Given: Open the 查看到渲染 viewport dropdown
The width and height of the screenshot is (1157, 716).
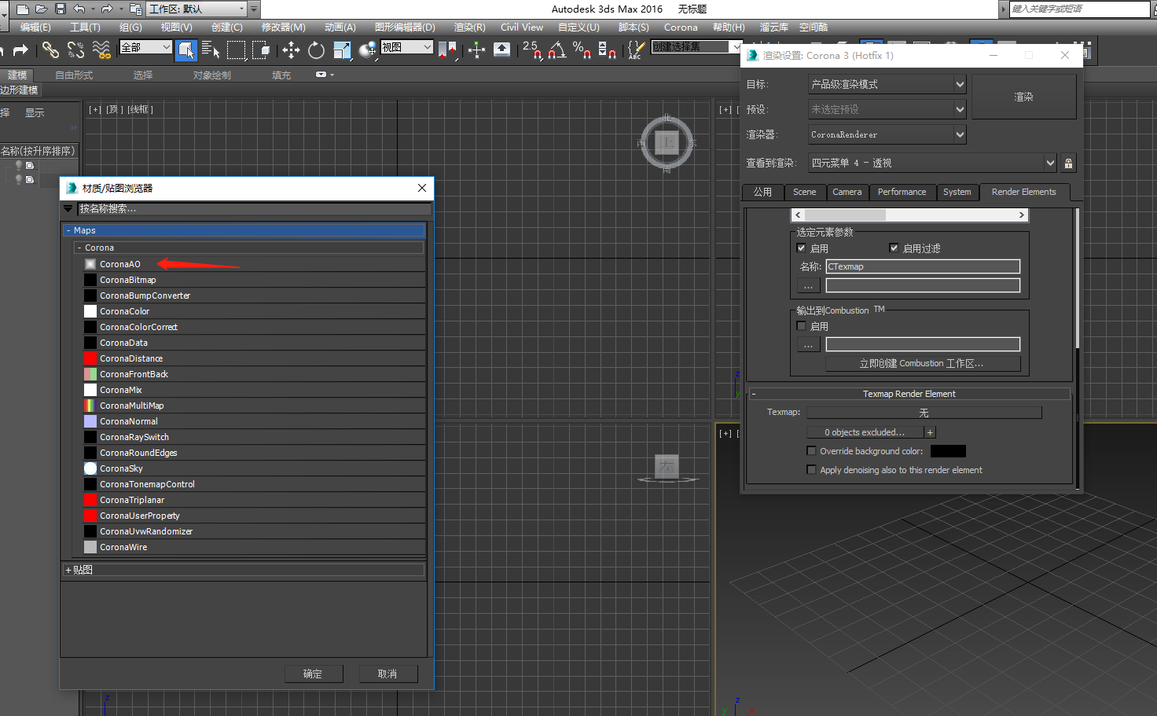Looking at the screenshot, I should (933, 163).
